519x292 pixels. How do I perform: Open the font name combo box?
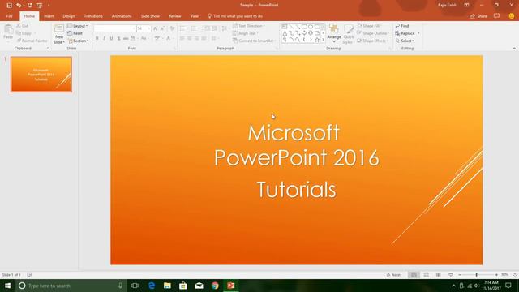coord(114,29)
